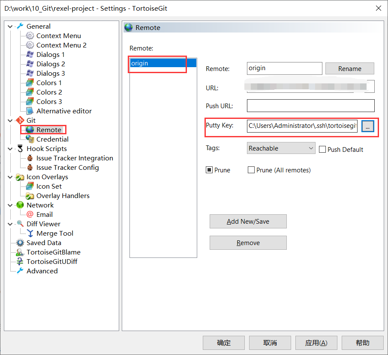388x355 pixels.
Task: Click the Colors 3 icon
Action: [30, 101]
